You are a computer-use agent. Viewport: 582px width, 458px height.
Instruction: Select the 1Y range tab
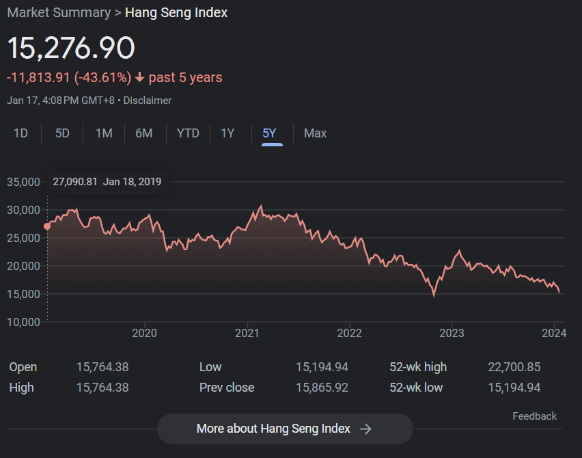pos(227,133)
